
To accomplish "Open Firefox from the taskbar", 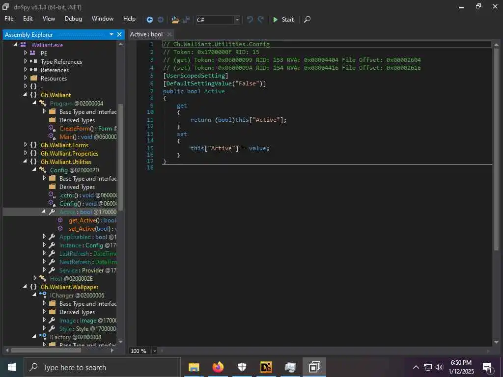I will 218,367.
